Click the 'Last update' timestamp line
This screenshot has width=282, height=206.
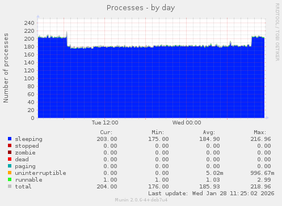pyautogui.click(x=211, y=194)
